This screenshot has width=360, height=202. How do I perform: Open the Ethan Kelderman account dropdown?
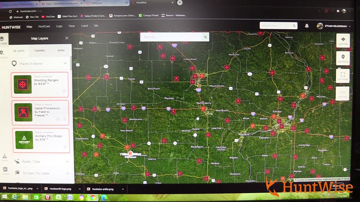334,26
